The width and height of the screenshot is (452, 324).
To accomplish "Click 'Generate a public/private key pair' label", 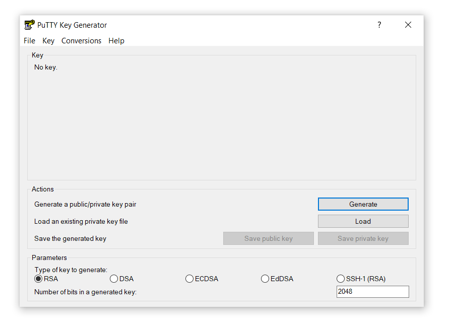I will [85, 205].
